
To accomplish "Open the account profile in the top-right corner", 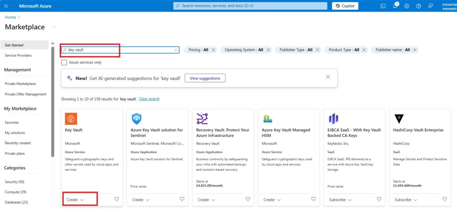I will [449, 6].
